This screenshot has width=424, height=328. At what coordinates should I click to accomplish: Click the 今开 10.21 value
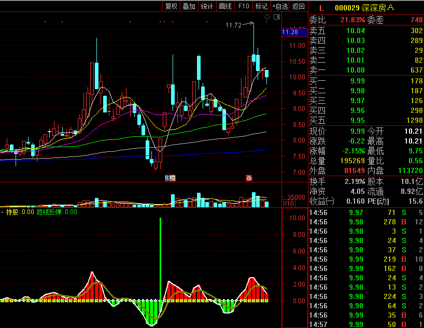coord(413,132)
